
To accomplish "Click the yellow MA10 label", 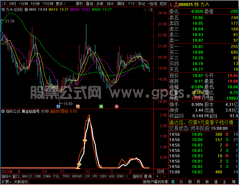I will click(x=59, y=10).
